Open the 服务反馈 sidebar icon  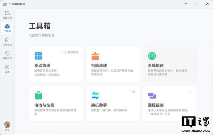(7, 54)
